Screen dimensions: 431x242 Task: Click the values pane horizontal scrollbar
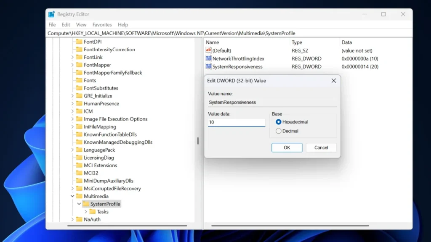pyautogui.click(x=290, y=226)
